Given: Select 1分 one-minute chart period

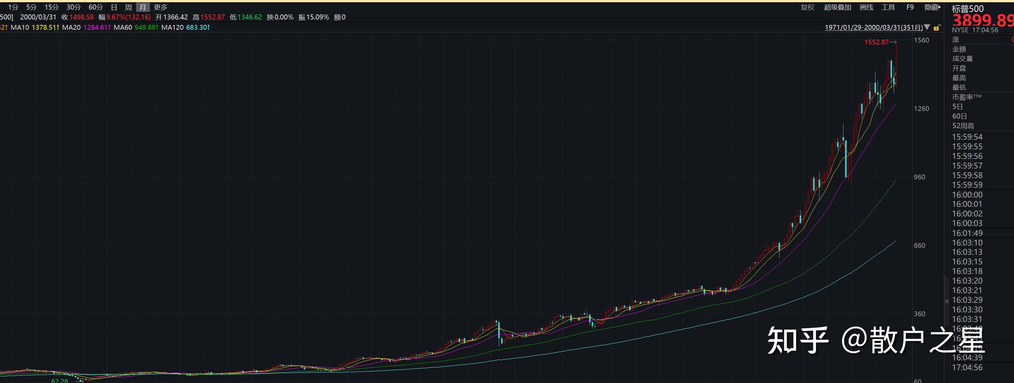Looking at the screenshot, I should 13,7.
